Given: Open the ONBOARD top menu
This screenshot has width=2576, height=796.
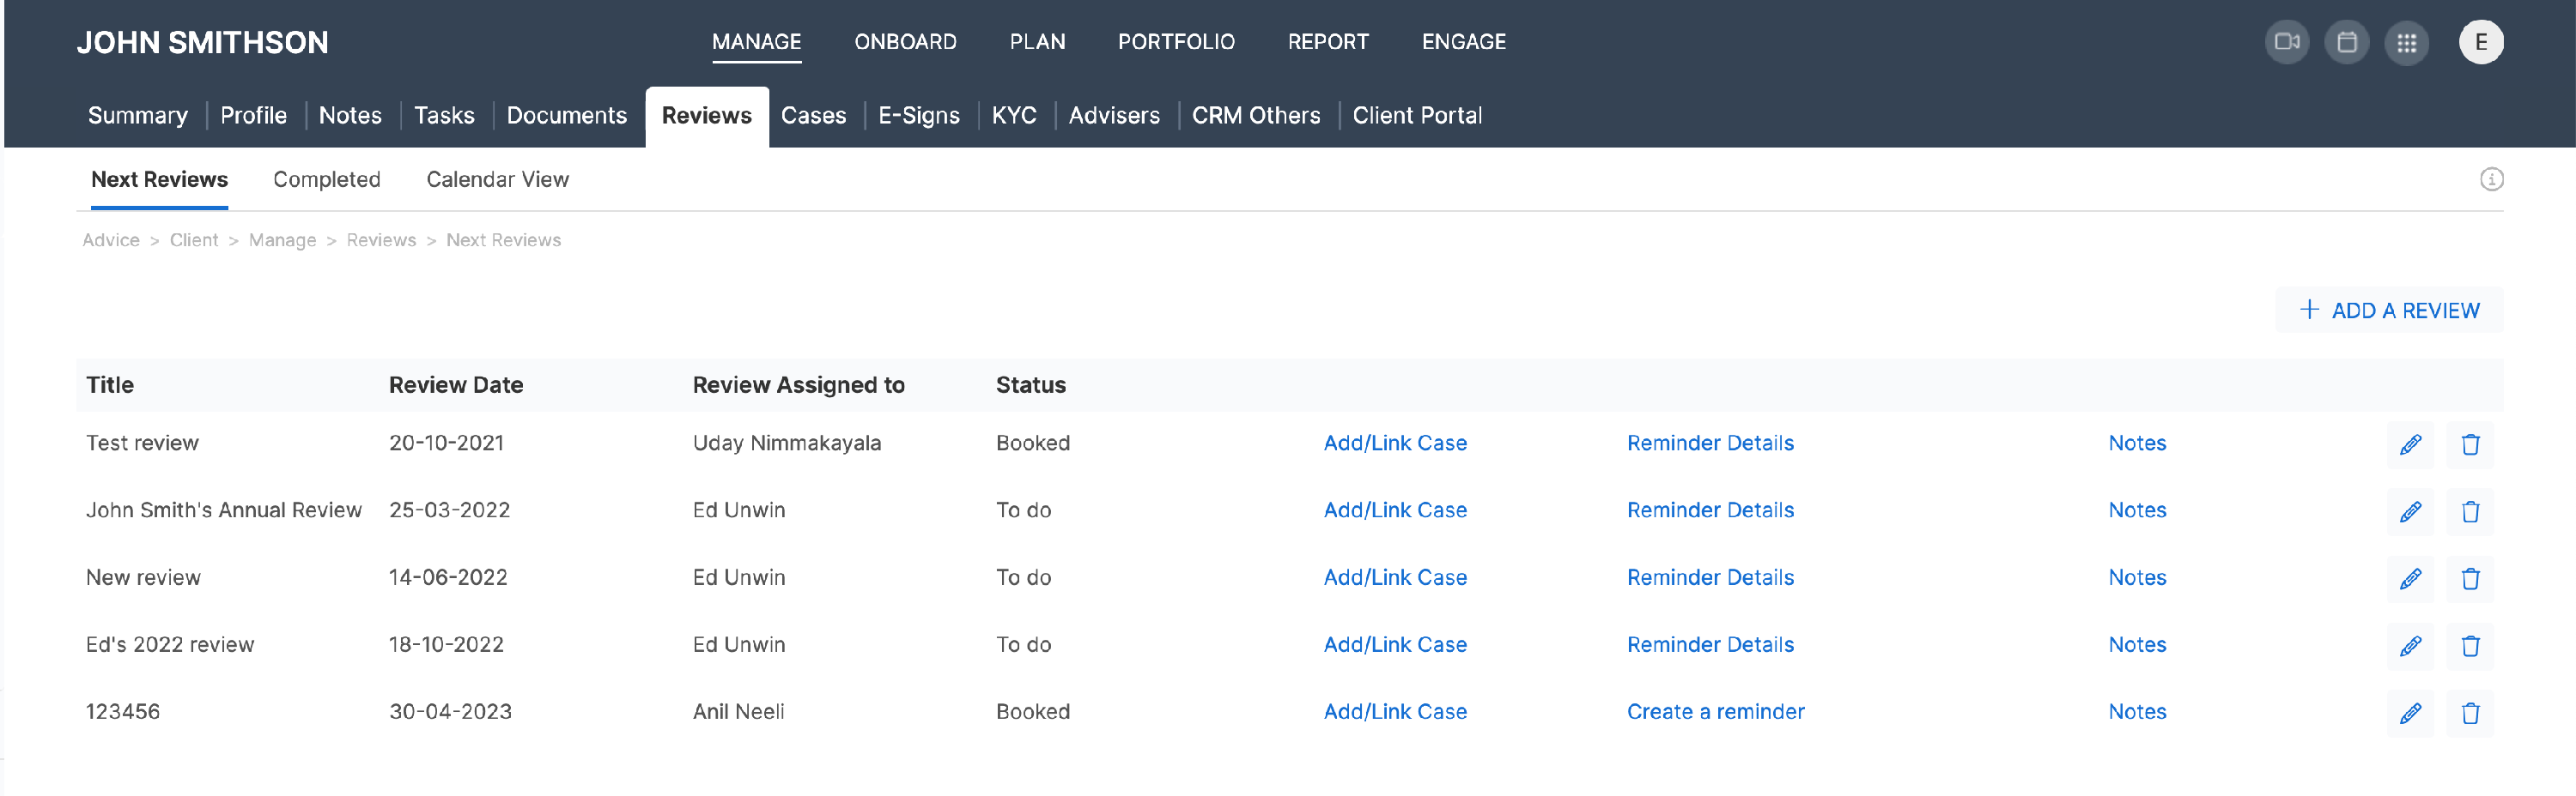Looking at the screenshot, I should (905, 42).
